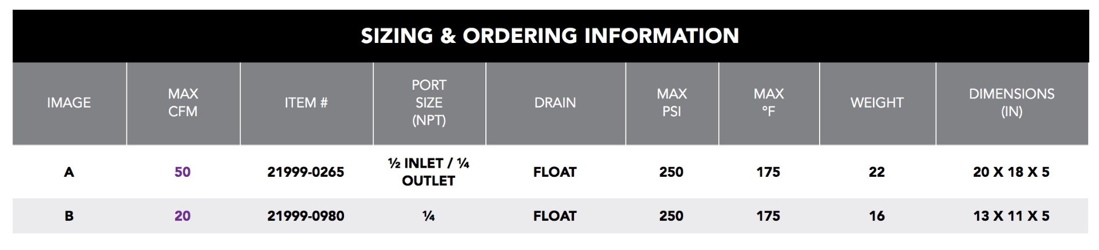Select the IMAGE column header
This screenshot has height=250, width=1099.
click(69, 103)
